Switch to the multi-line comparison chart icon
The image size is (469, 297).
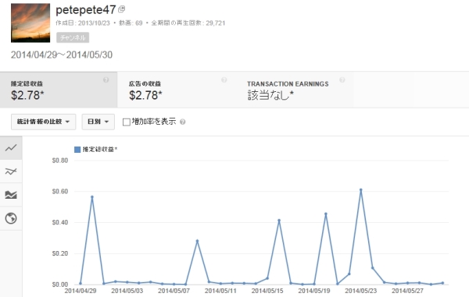[x=11, y=171]
